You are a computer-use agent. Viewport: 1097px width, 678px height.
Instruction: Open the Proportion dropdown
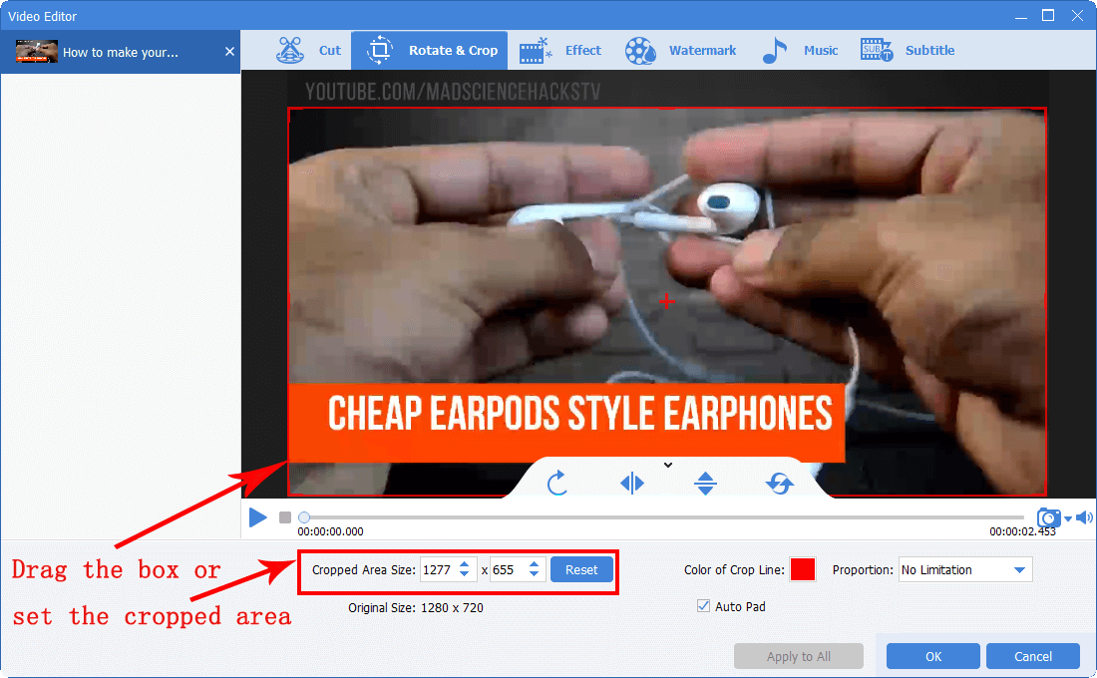[x=964, y=570]
